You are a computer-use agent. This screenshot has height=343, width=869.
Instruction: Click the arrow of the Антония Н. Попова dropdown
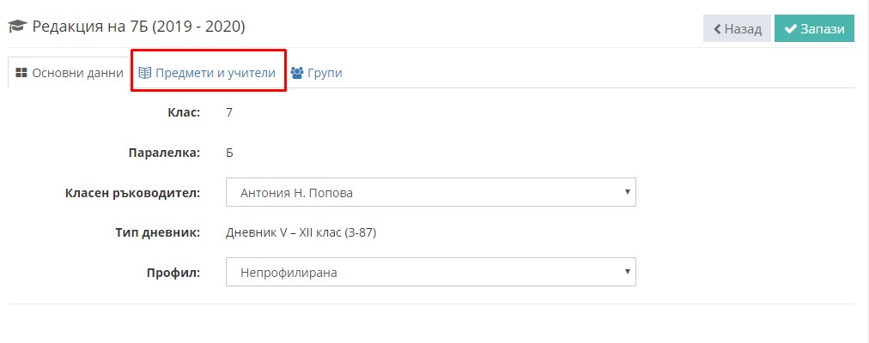[628, 192]
